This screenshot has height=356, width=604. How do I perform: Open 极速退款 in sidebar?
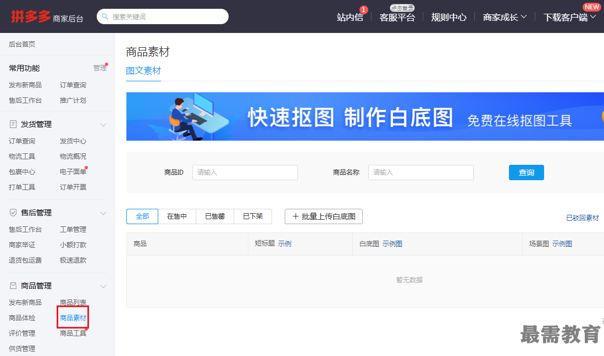73,260
